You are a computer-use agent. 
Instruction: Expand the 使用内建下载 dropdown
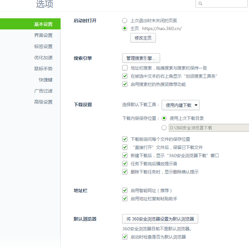coord(181,105)
